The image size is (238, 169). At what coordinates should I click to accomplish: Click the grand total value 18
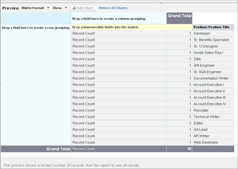189,149
